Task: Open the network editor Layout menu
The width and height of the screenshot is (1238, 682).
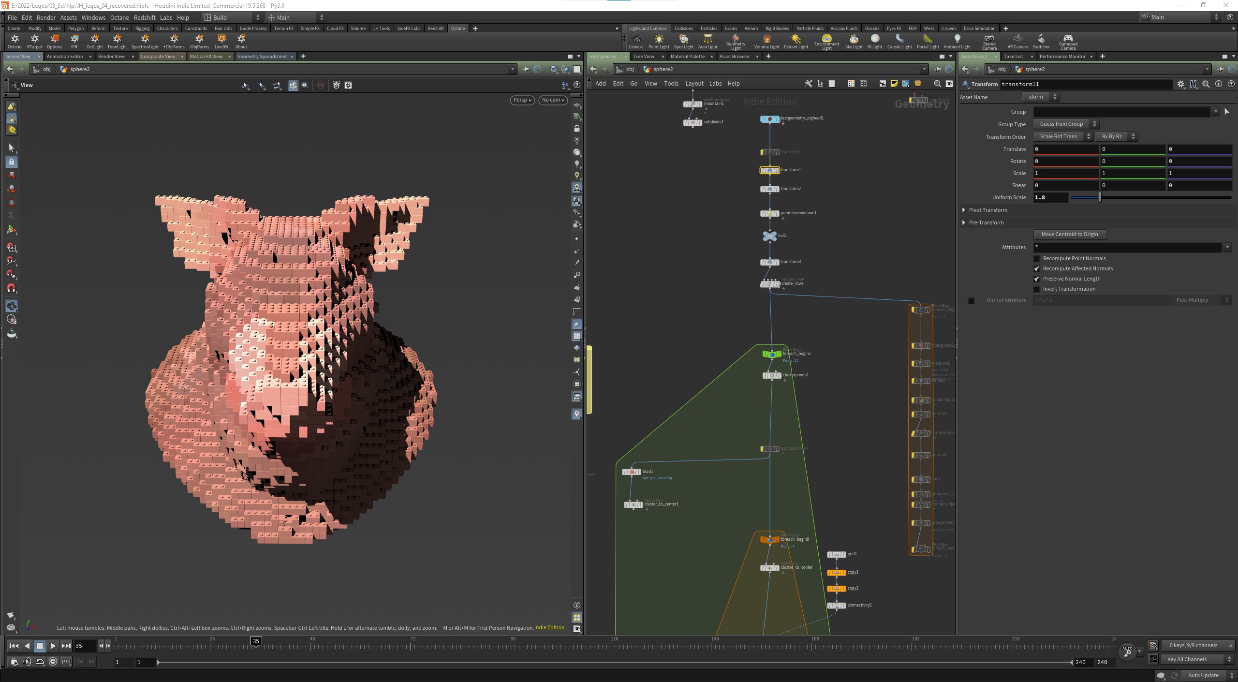Action: tap(694, 84)
